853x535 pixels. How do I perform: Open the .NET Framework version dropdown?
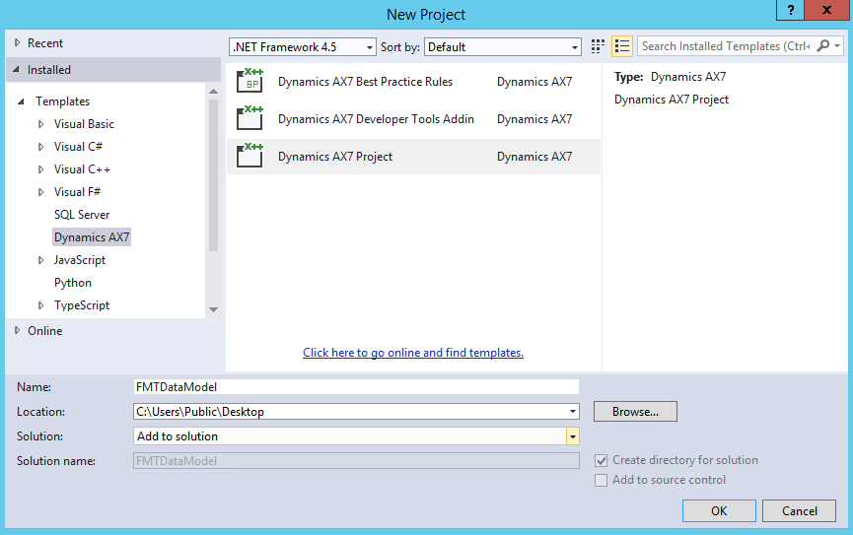tap(370, 47)
